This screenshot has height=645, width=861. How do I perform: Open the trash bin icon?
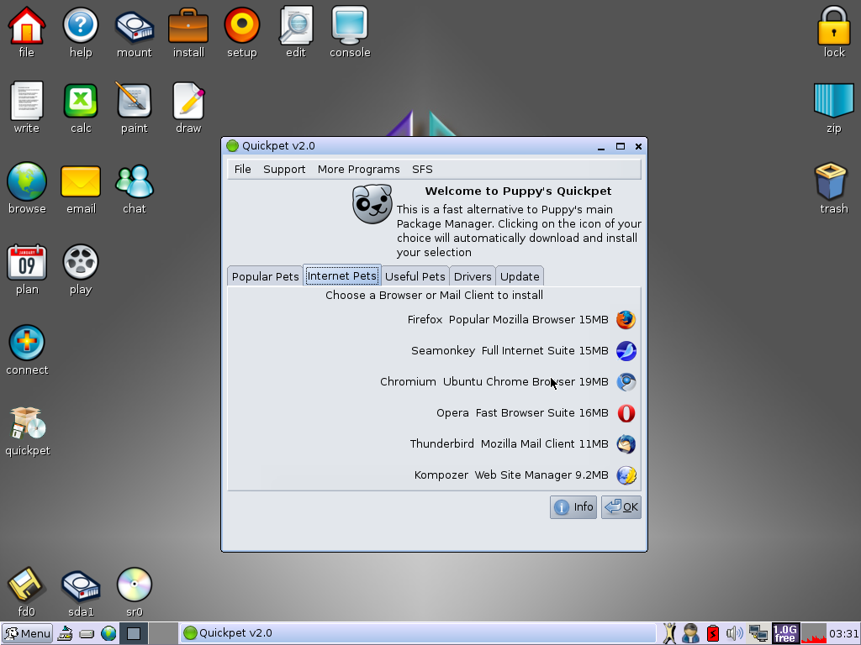pyautogui.click(x=833, y=188)
